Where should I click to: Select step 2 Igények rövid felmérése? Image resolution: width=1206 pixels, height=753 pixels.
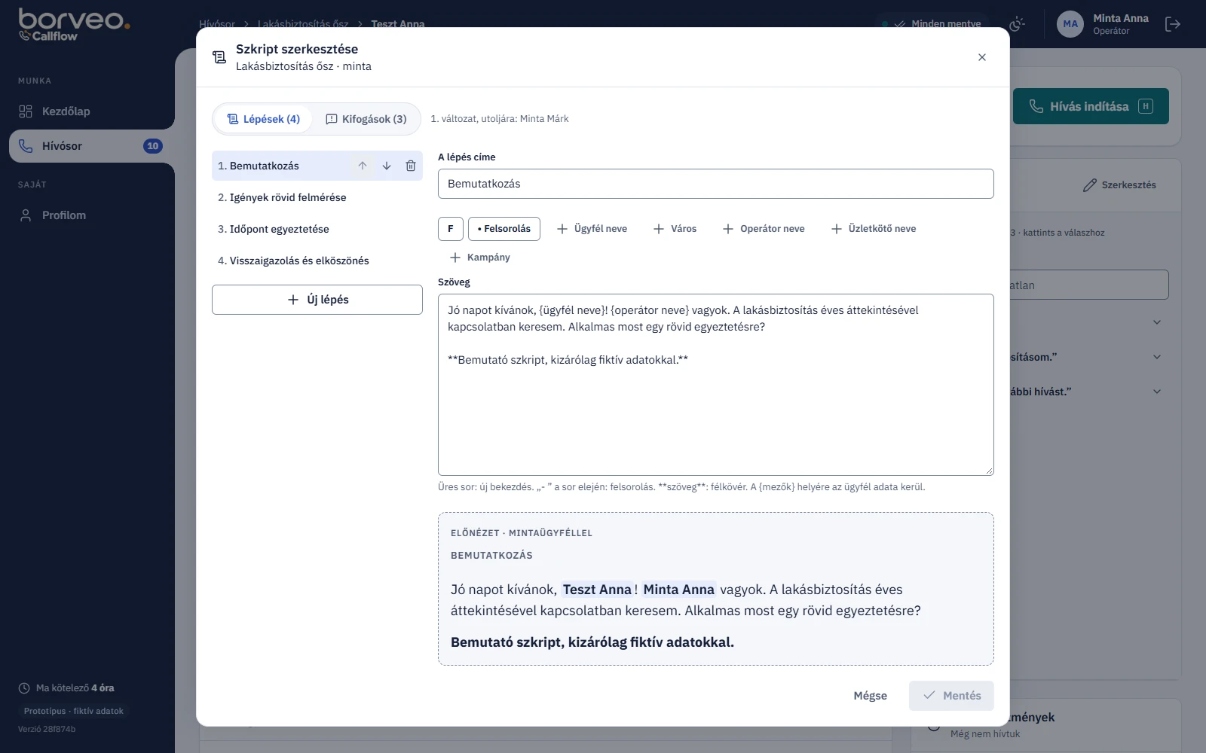317,197
